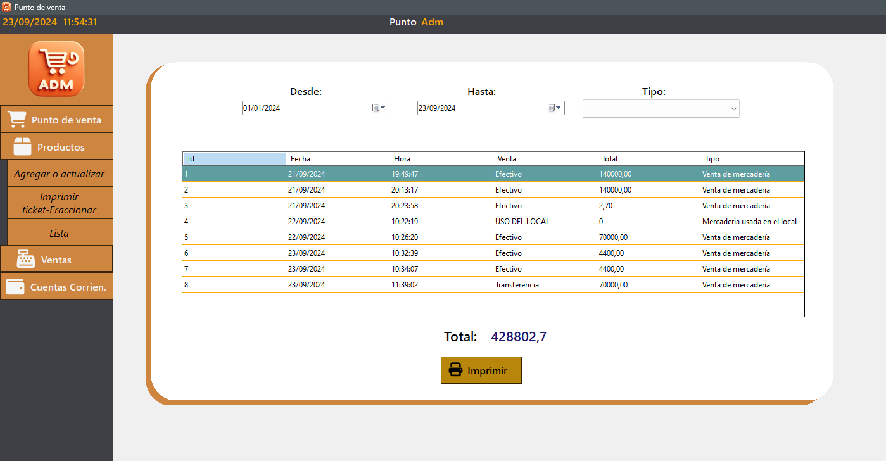Screen dimensions: 886x461
Task: Click the Id column header
Action: coord(234,159)
